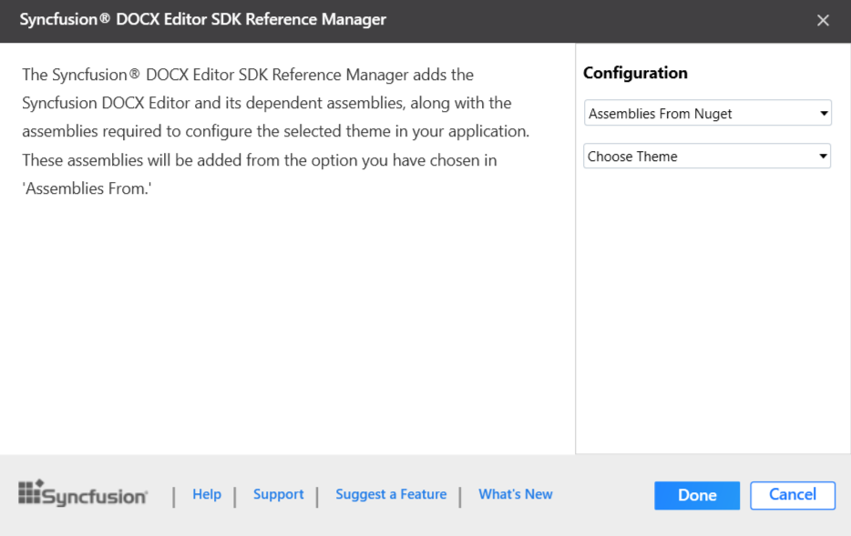The height and width of the screenshot is (536, 851).
Task: Open the Assemblies From Nuget dropdown
Action: pos(708,113)
